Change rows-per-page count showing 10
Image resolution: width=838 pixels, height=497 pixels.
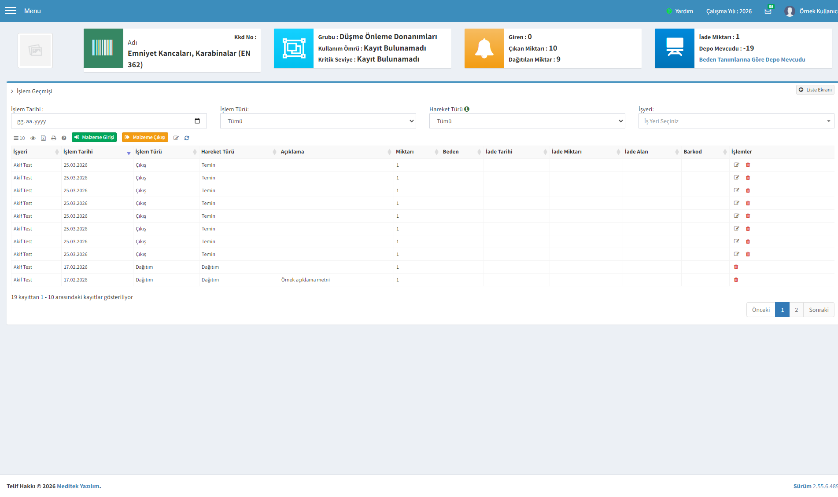[19, 138]
